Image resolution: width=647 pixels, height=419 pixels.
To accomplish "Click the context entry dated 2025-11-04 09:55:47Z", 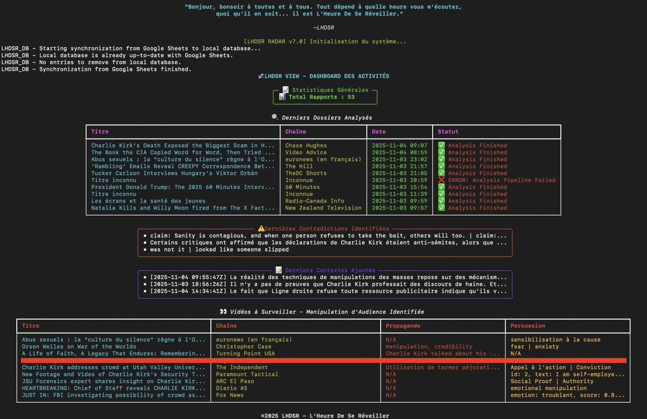I will [328, 277].
